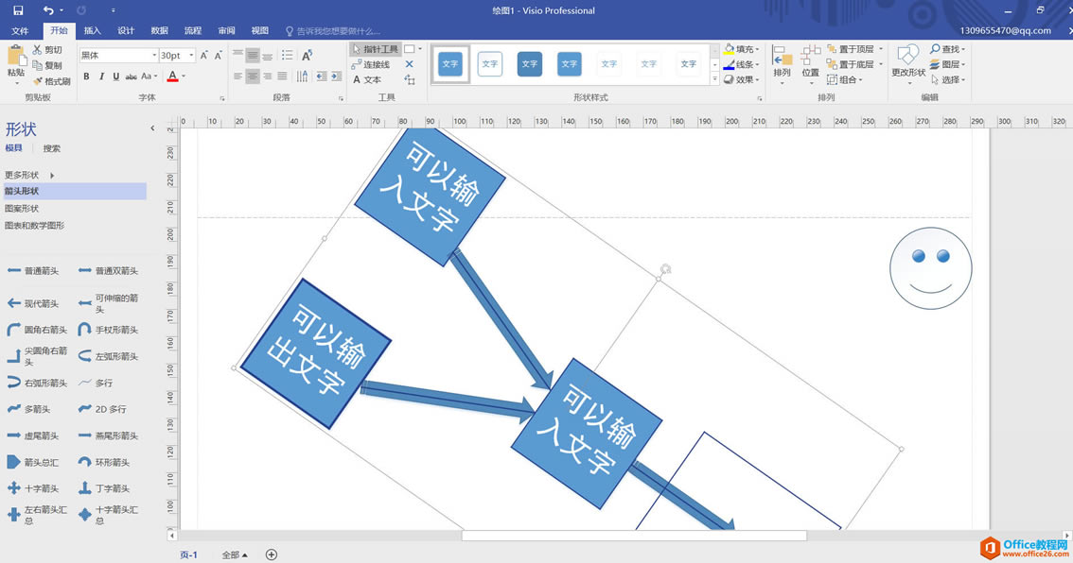1073x563 pixels.
Task: Add a new page with plus icon
Action: pos(272,554)
